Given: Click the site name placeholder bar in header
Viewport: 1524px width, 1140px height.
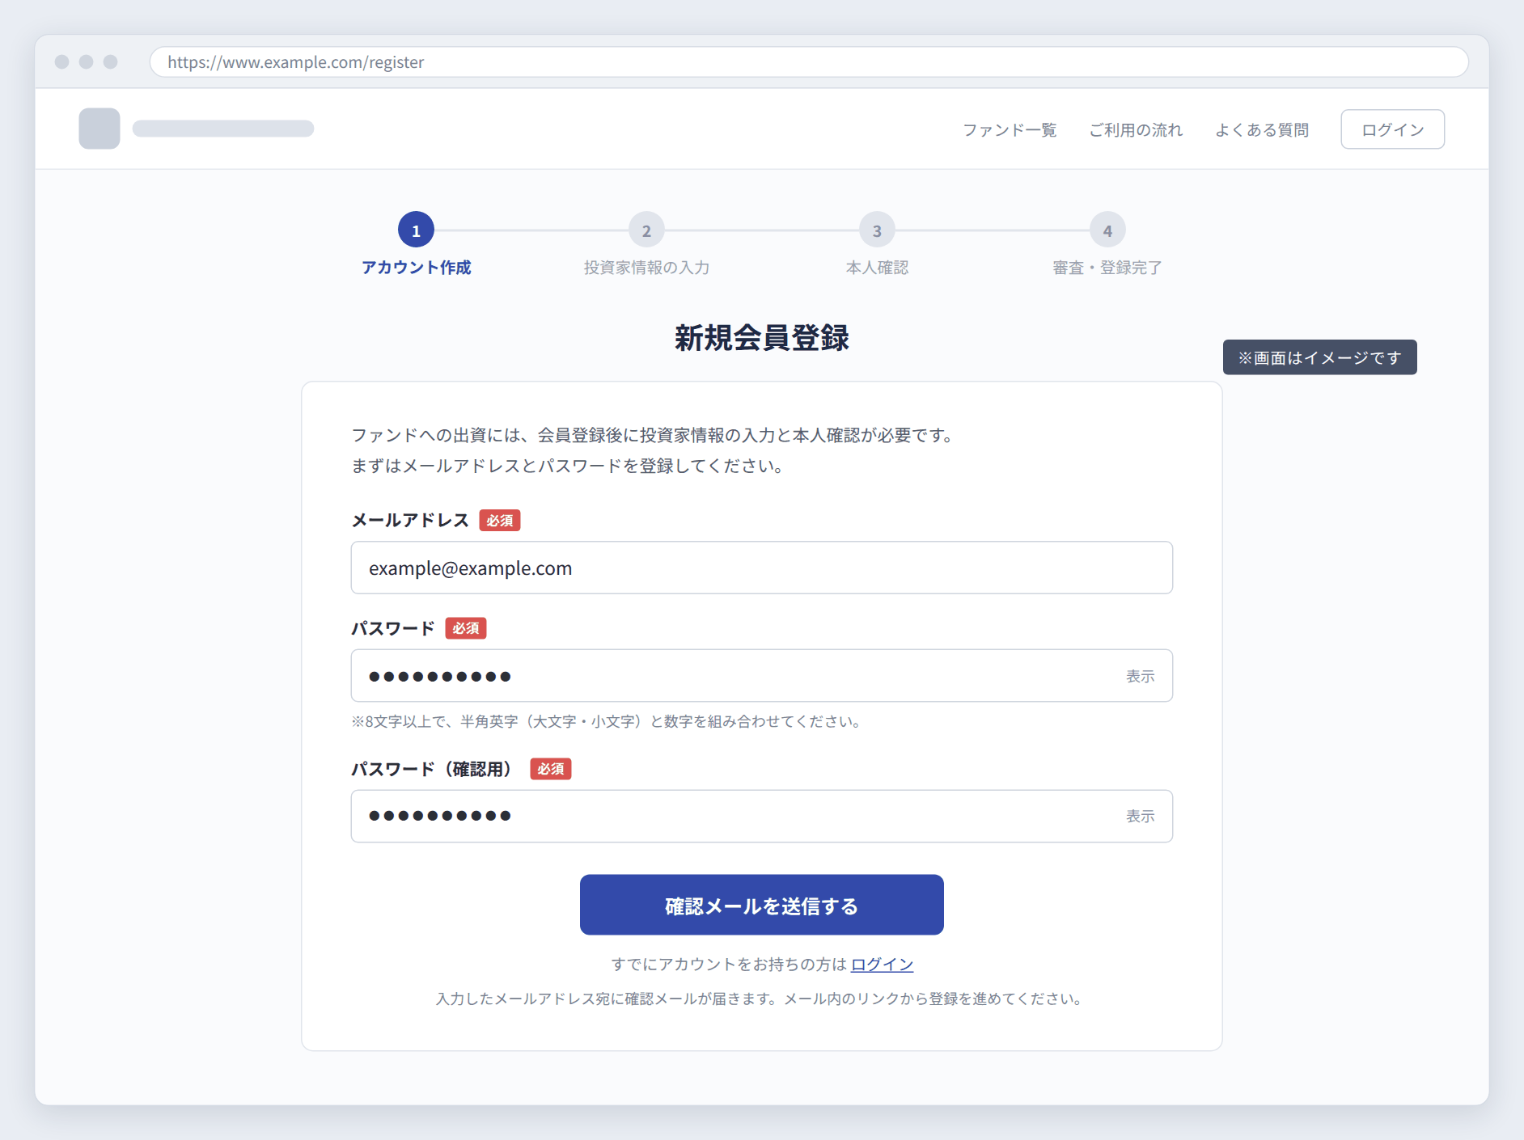Looking at the screenshot, I should point(223,129).
